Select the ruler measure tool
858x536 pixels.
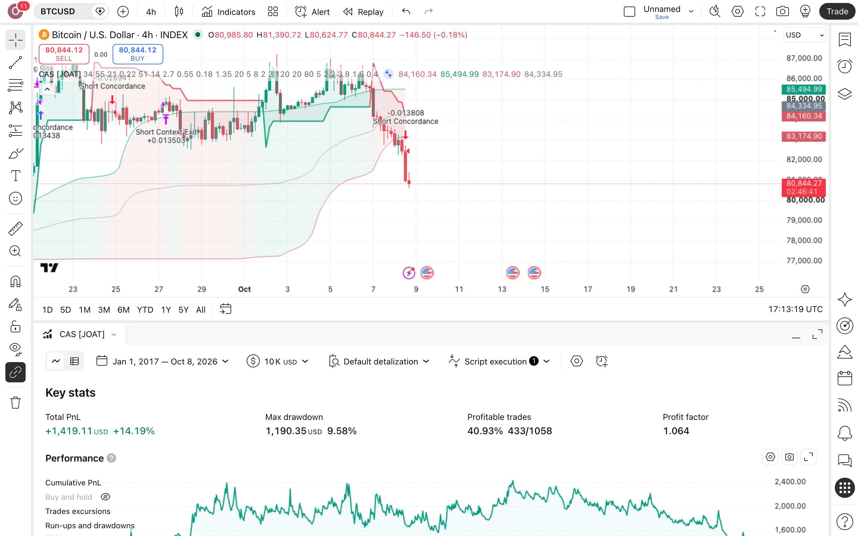tap(15, 229)
